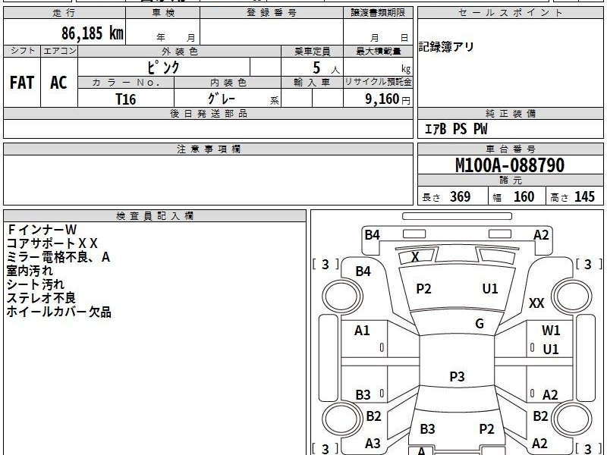
Task: Click the A1 mark on the door
Action: coord(362,331)
